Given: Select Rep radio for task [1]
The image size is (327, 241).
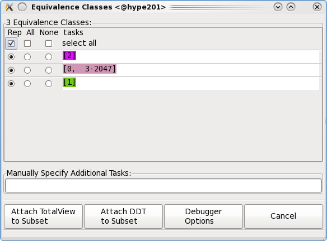Looking at the screenshot, I should [x=11, y=84].
